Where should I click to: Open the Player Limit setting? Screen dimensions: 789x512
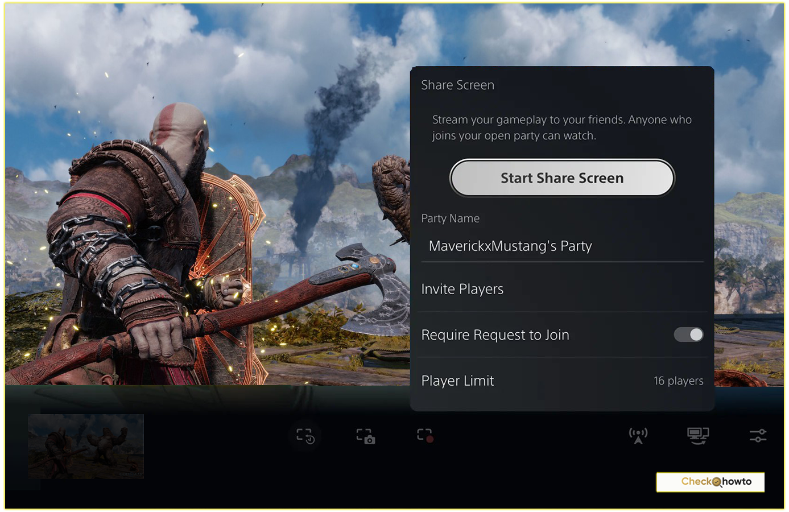click(x=562, y=381)
